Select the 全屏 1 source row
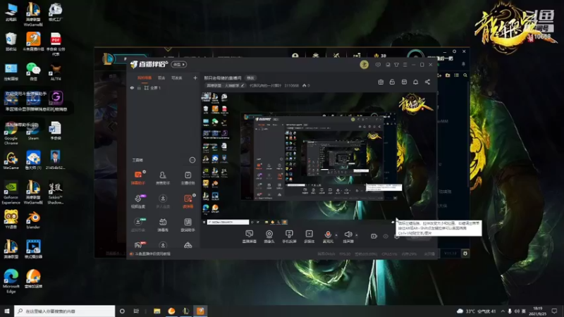 164,88
